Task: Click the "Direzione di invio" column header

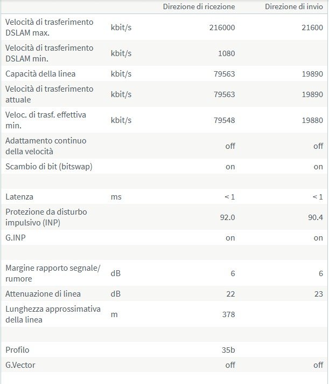Action: pyautogui.click(x=294, y=6)
